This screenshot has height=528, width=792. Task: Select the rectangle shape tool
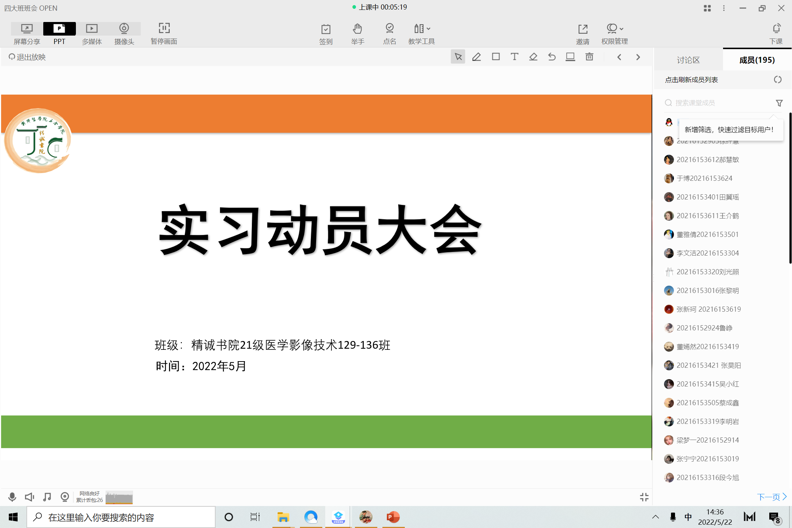pyautogui.click(x=496, y=57)
